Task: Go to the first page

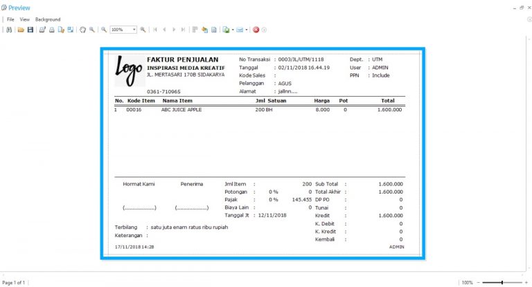Action: [155, 30]
